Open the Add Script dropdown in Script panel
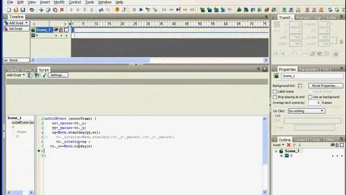 click(x=16, y=75)
